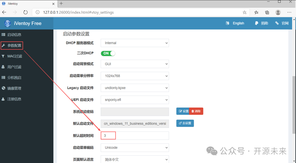Click the language translate icon beside English
Screen dimensions: 296x163
(x=227, y=23)
